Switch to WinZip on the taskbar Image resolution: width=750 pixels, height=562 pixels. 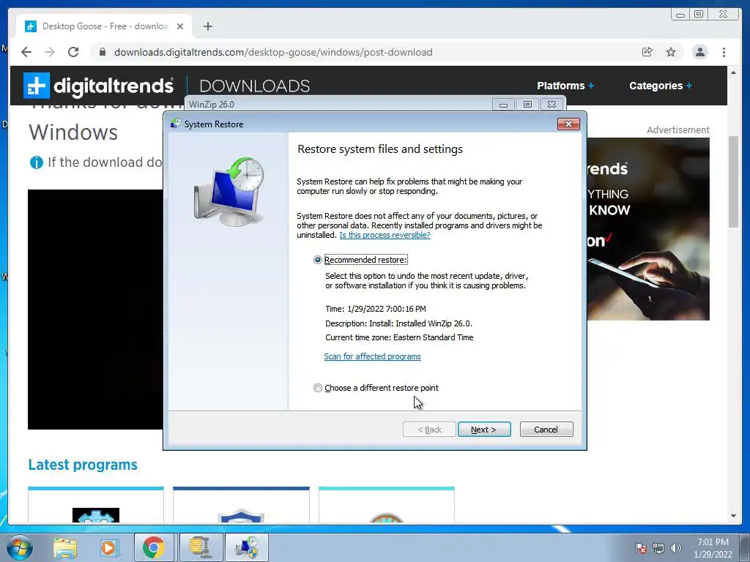coord(201,547)
